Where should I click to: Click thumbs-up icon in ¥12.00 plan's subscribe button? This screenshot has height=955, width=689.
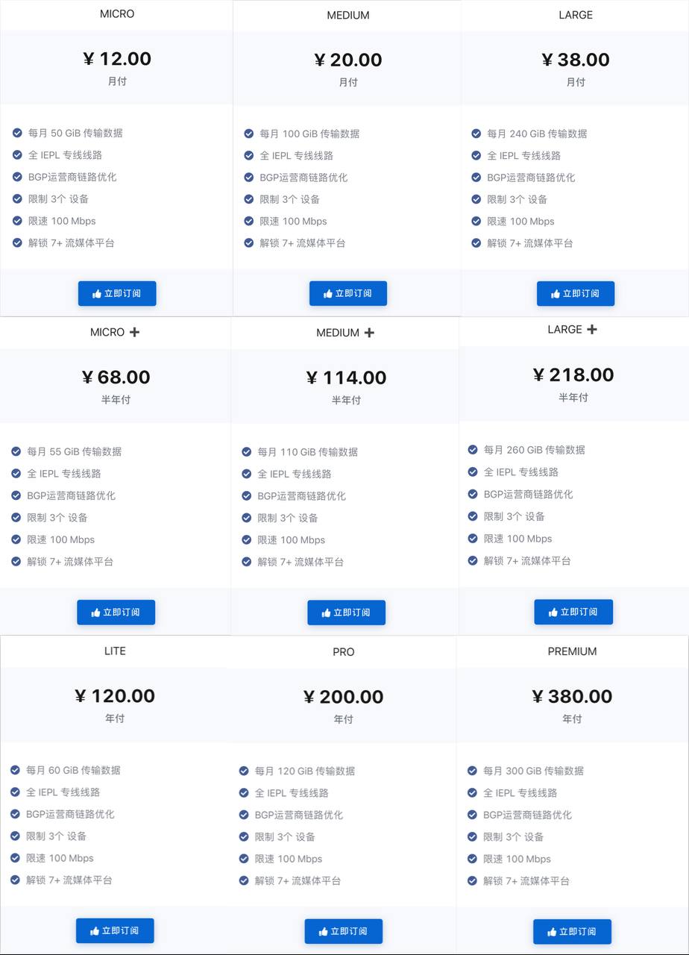tap(97, 294)
